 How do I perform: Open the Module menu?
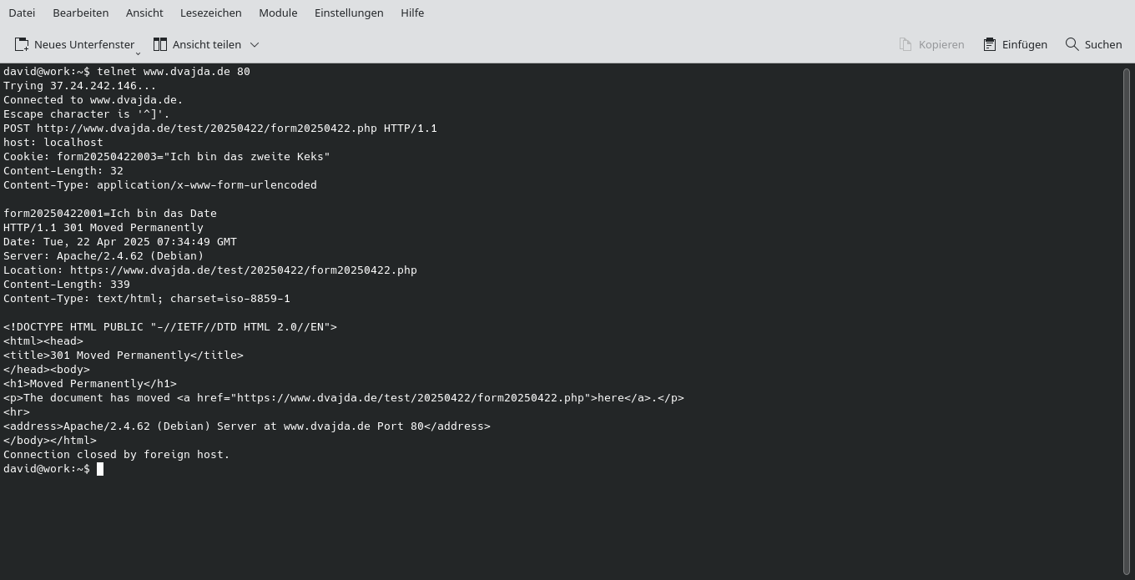coord(278,13)
